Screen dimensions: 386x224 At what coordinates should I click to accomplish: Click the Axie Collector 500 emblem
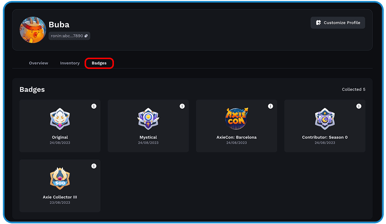60,178
